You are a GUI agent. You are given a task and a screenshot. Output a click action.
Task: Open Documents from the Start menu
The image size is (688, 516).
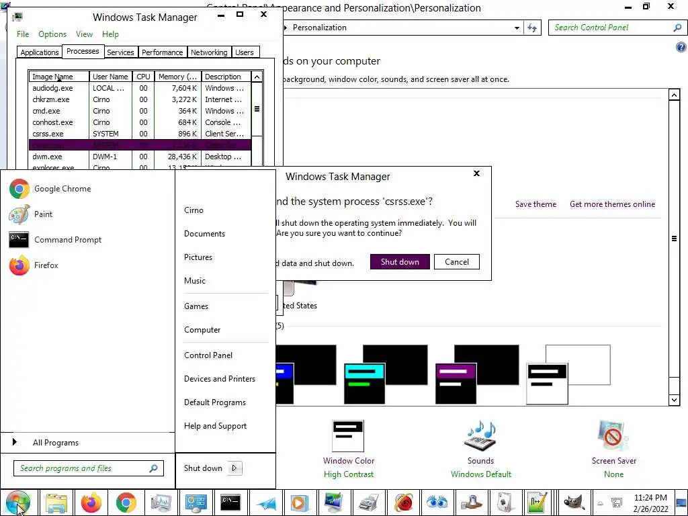(204, 234)
